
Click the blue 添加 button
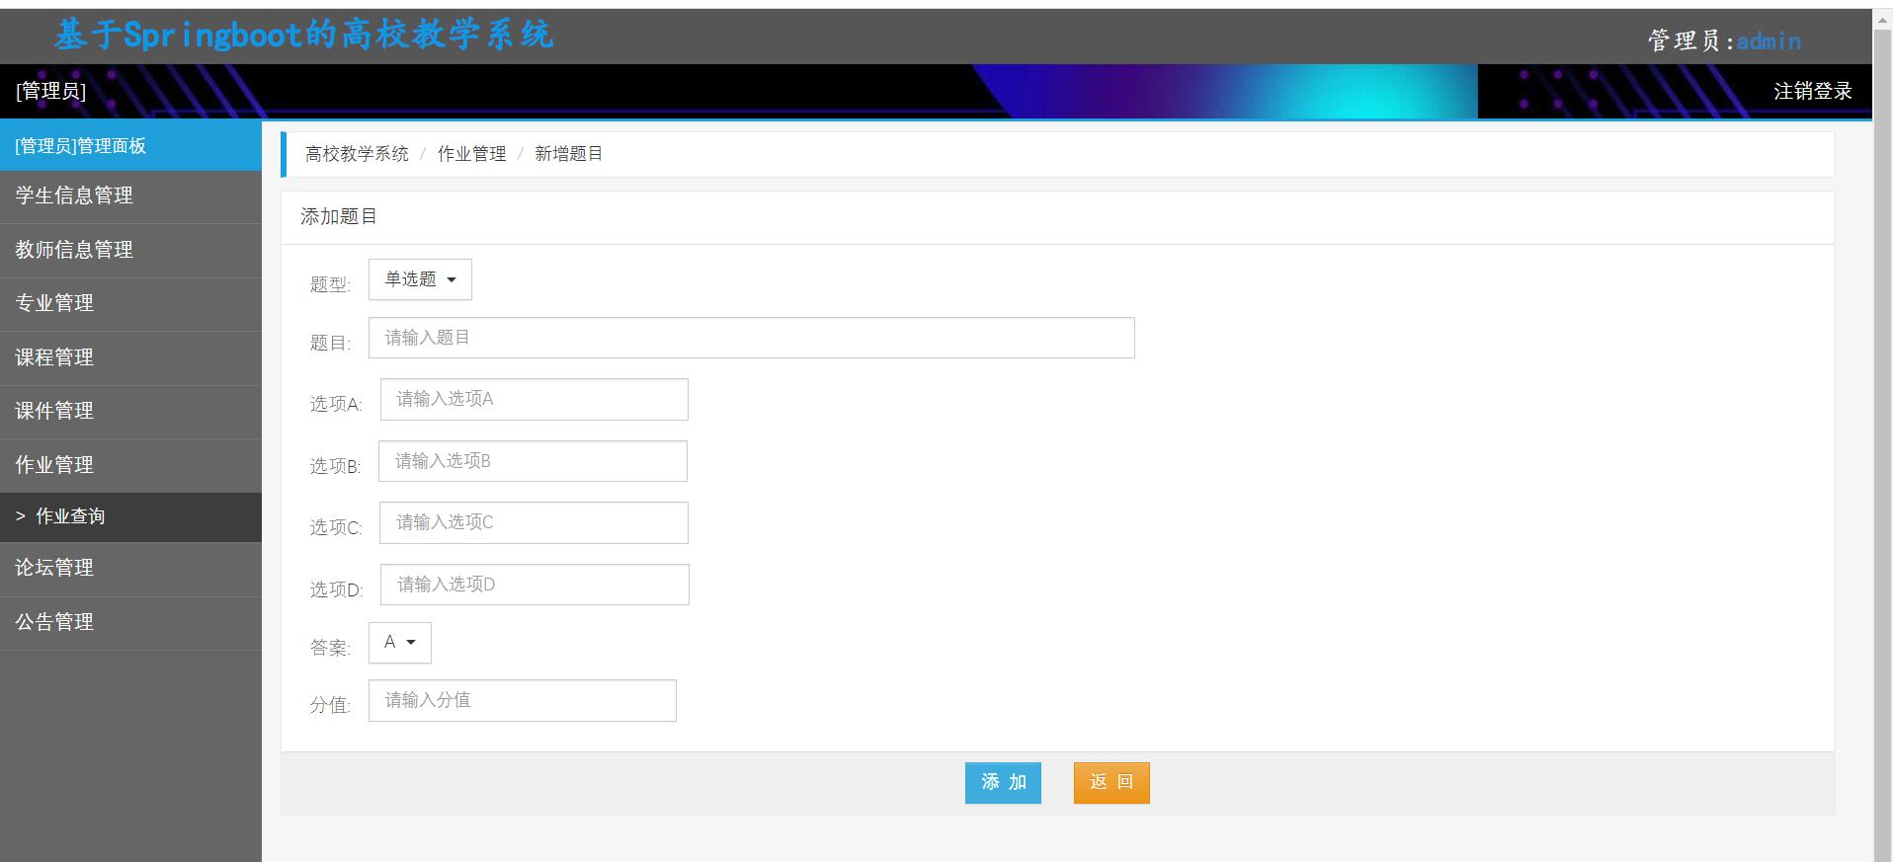click(x=1003, y=783)
